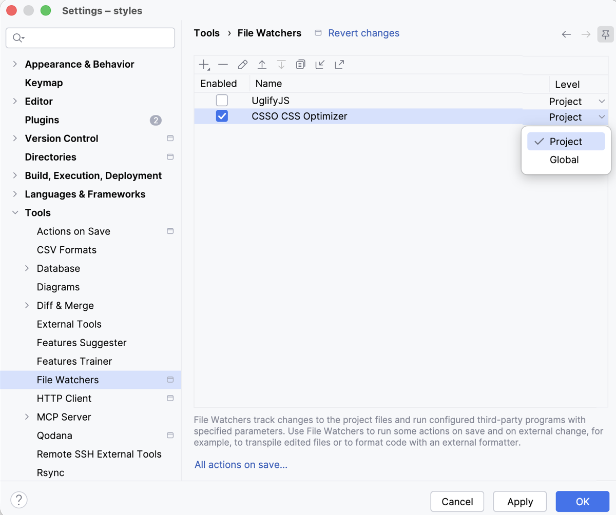Screen dimensions: 616x515
Task: Select Remote SSH External Tools
Action: [99, 454]
